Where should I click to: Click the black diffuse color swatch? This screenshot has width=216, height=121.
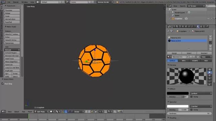point(178,93)
